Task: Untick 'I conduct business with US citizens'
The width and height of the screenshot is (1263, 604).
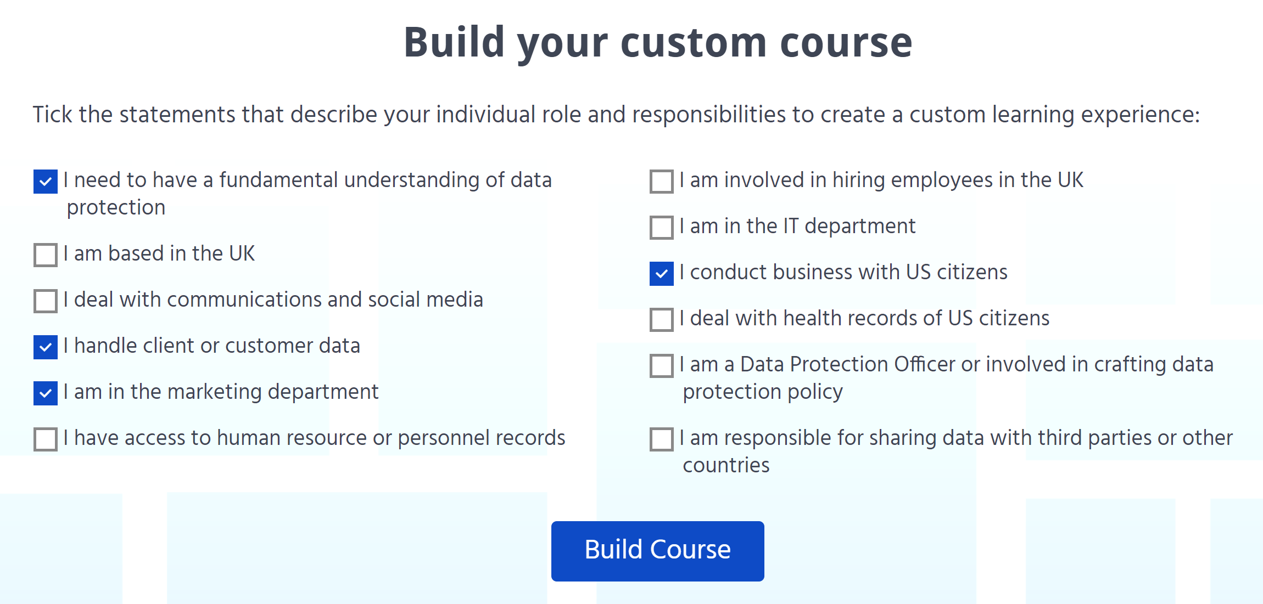Action: pyautogui.click(x=662, y=274)
